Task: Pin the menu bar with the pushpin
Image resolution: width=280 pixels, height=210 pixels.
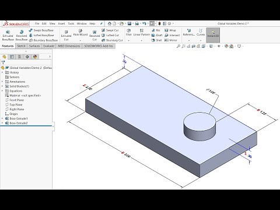Action: coord(101,23)
